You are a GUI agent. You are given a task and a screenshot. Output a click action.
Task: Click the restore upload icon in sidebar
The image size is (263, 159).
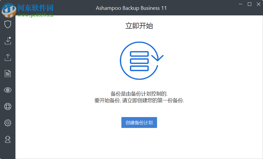[8, 57]
